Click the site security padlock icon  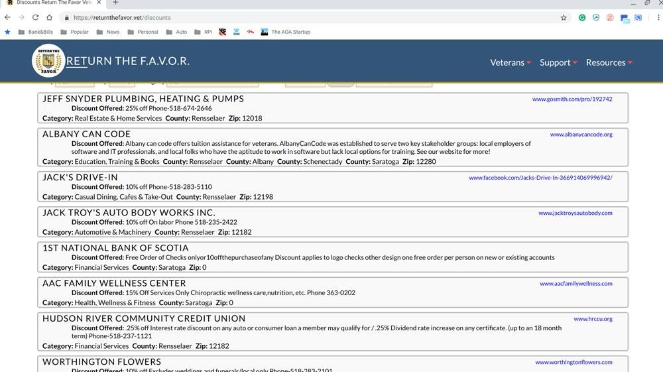point(66,18)
